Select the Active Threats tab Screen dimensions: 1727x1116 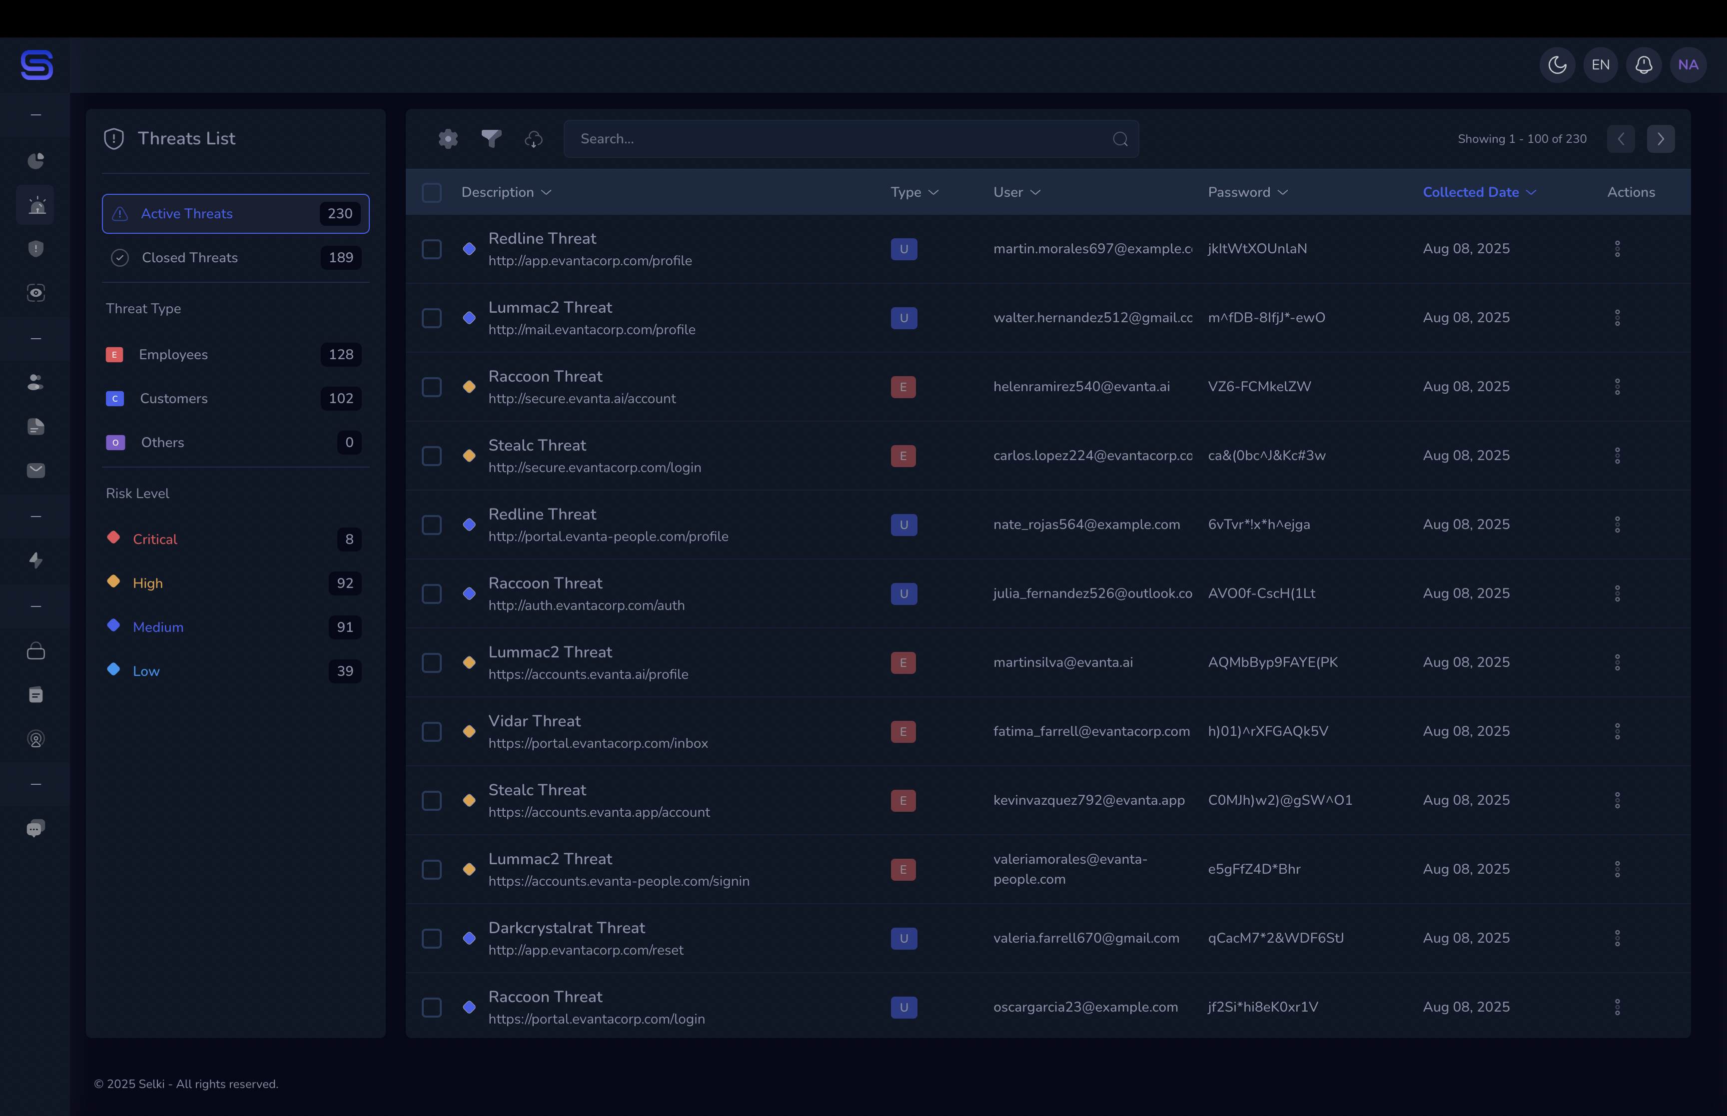point(235,214)
